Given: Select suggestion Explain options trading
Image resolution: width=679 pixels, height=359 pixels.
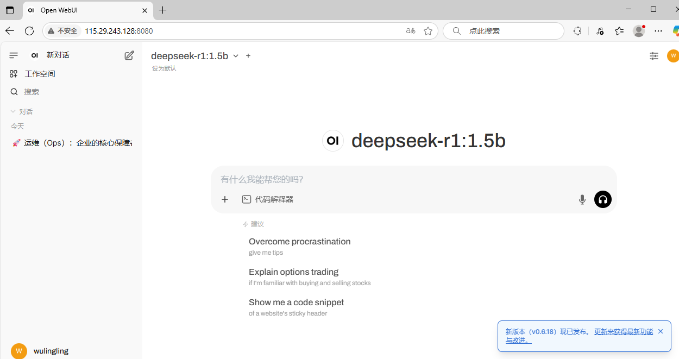Looking at the screenshot, I should tap(310, 276).
